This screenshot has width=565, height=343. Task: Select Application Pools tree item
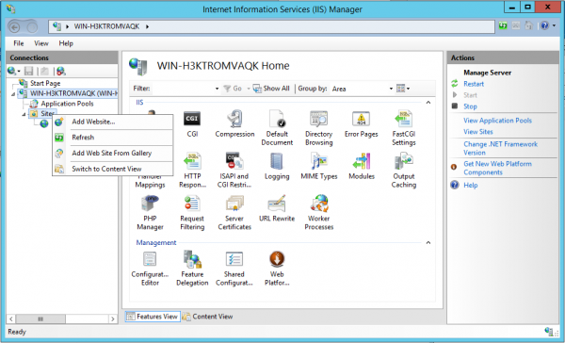coord(67,104)
